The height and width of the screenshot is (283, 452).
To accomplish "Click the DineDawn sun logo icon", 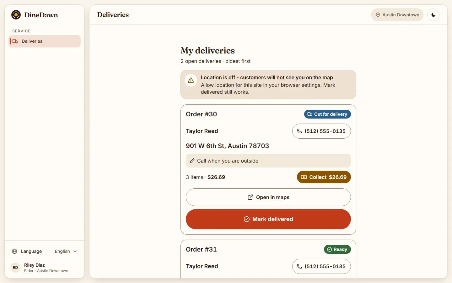I will click(x=16, y=15).
